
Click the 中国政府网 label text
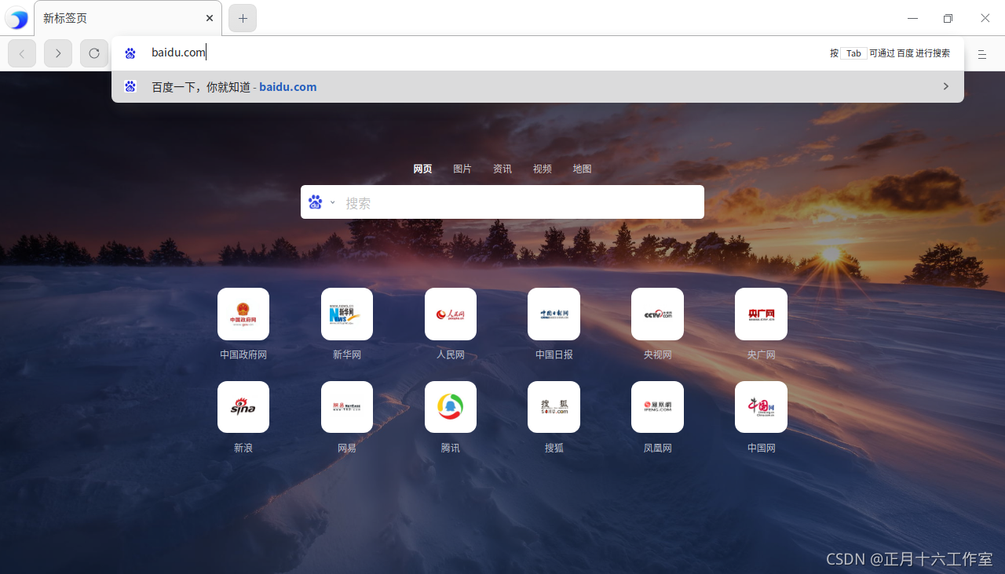click(x=243, y=354)
